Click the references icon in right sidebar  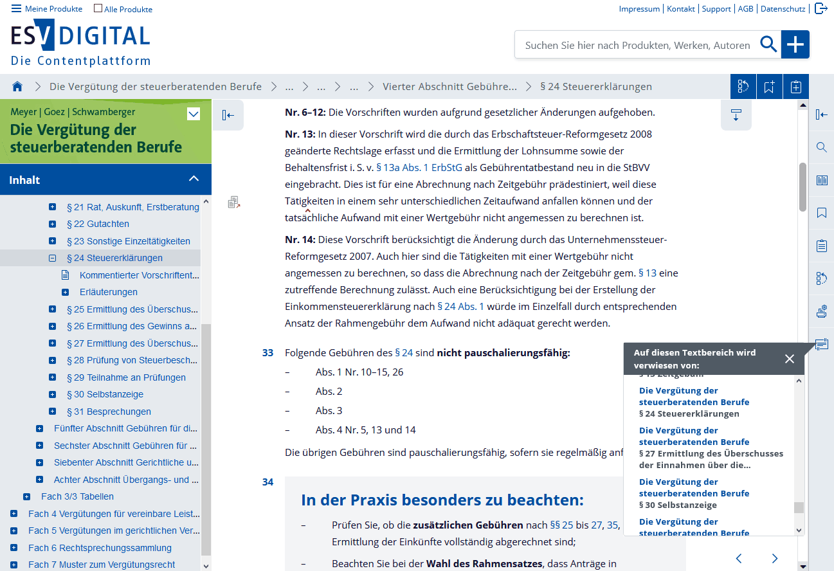(821, 344)
